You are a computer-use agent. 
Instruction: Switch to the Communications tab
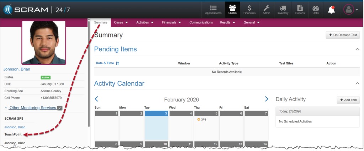(x=201, y=22)
